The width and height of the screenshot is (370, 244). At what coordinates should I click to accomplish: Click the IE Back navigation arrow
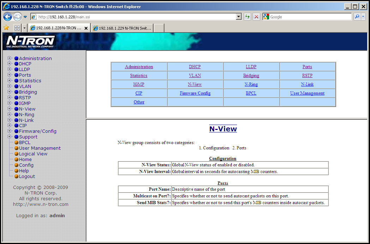[x=7, y=17]
